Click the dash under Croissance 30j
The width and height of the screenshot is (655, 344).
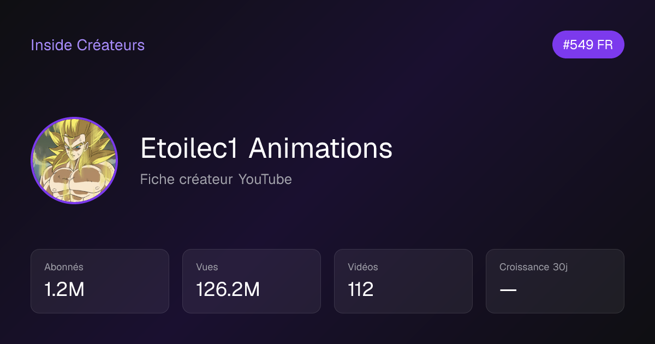[508, 290]
